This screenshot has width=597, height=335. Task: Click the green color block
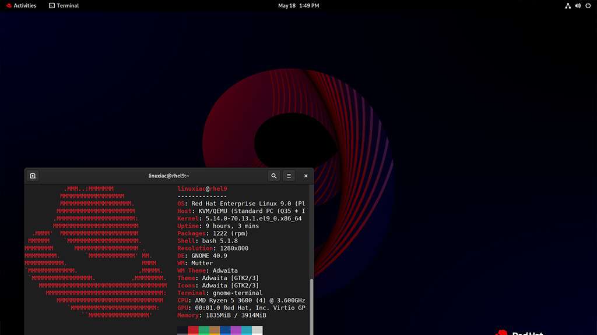[x=203, y=330]
